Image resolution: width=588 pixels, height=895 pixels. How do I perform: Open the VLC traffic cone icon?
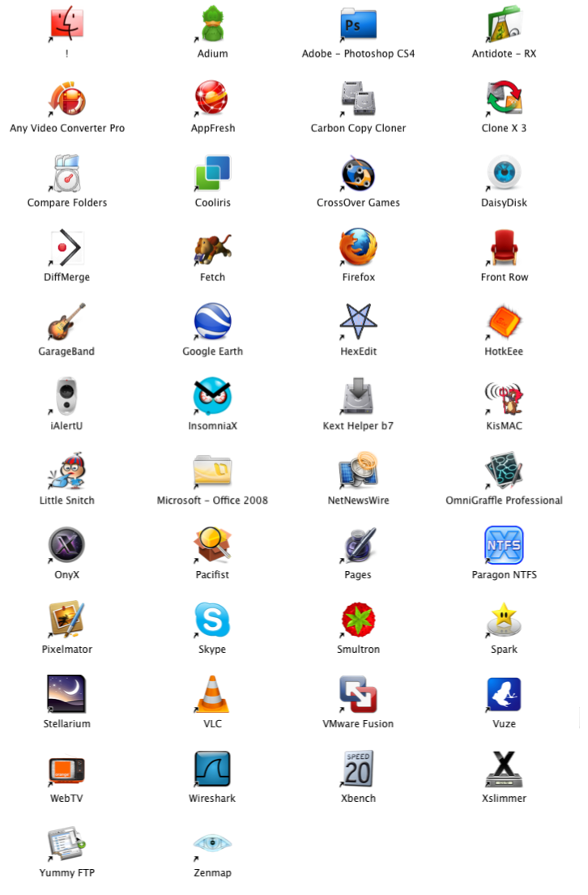tap(212, 694)
